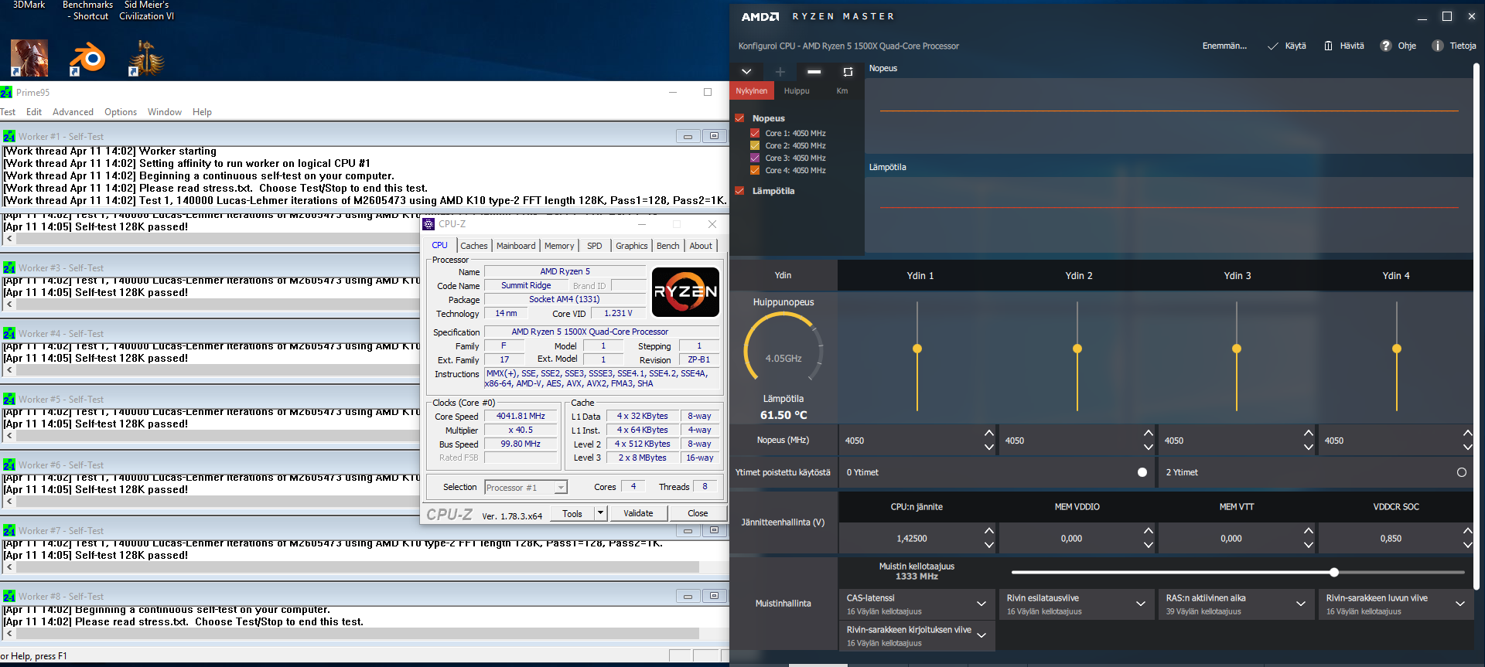Click the CPU-Z Close button
The height and width of the screenshot is (667, 1485).
(698, 513)
